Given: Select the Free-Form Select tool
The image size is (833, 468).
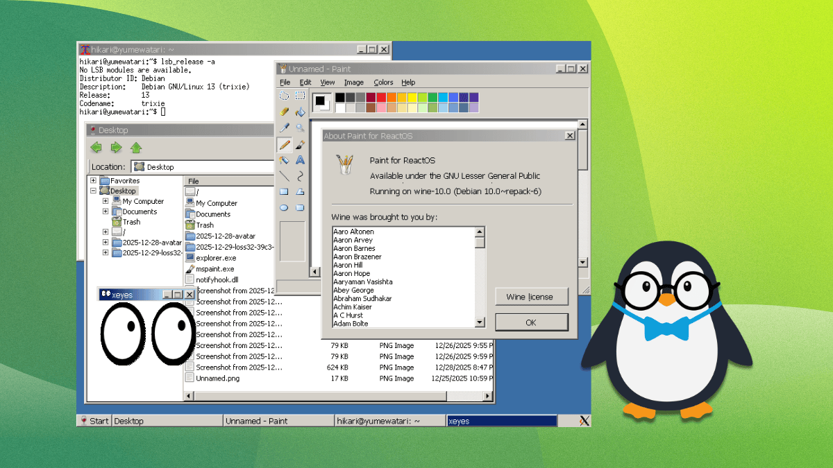Looking at the screenshot, I should (x=284, y=95).
